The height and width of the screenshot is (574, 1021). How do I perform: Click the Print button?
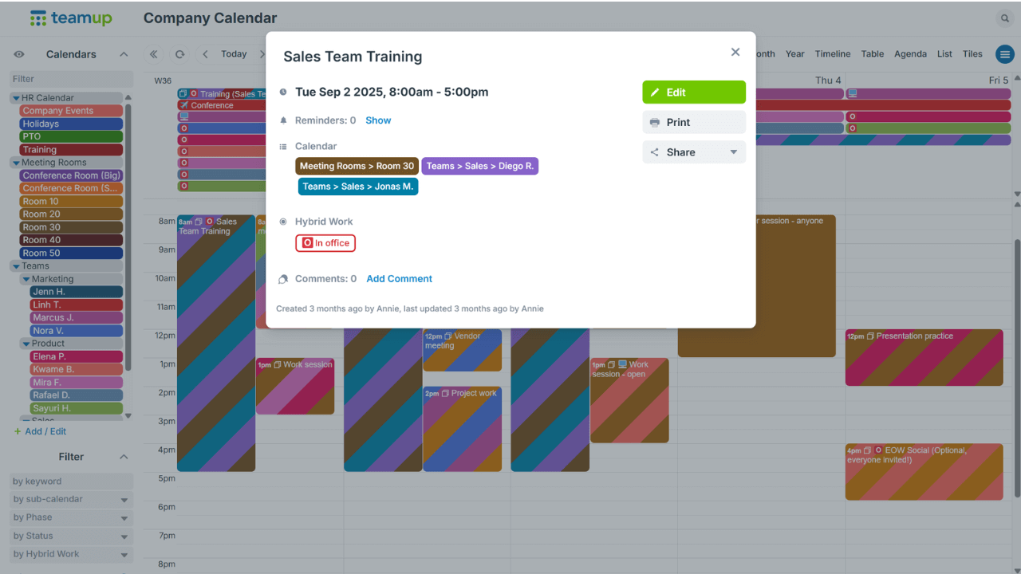tap(693, 122)
